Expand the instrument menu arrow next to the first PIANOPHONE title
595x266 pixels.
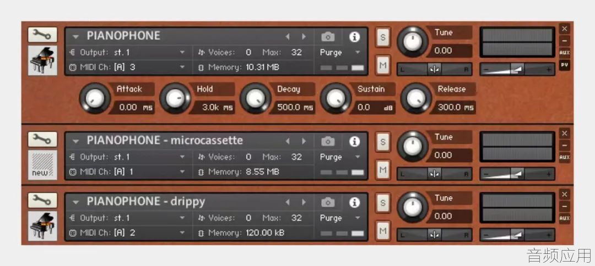76,37
